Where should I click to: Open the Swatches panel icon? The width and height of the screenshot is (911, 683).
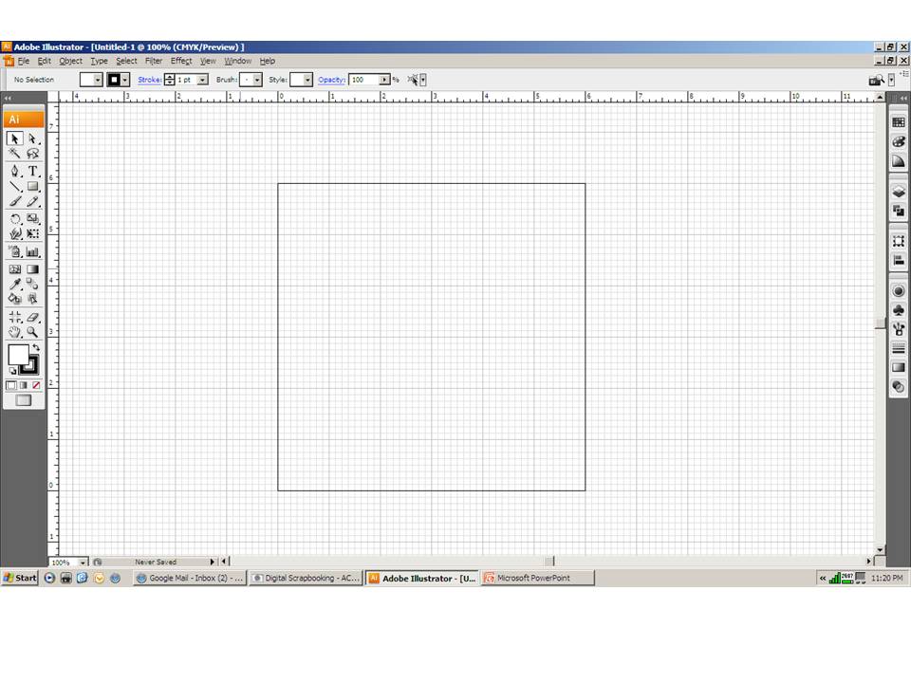click(899, 122)
